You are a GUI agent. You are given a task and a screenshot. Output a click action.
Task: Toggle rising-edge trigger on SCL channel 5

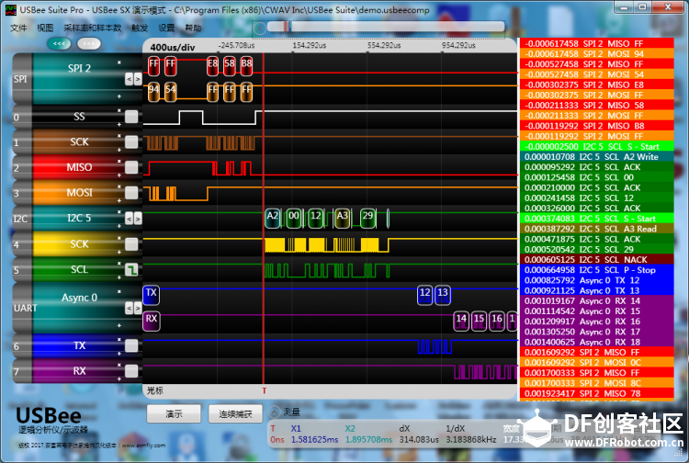[x=131, y=269]
